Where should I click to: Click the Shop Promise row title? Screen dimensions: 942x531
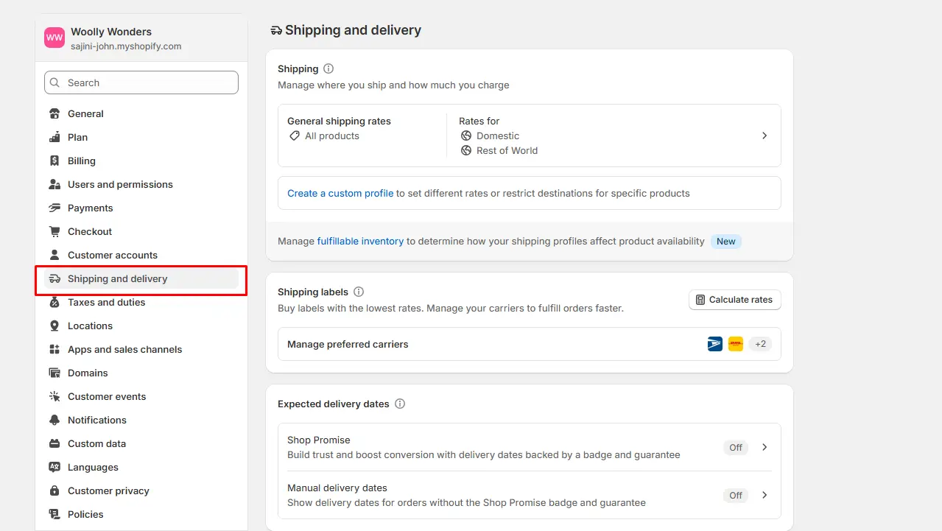(x=319, y=440)
